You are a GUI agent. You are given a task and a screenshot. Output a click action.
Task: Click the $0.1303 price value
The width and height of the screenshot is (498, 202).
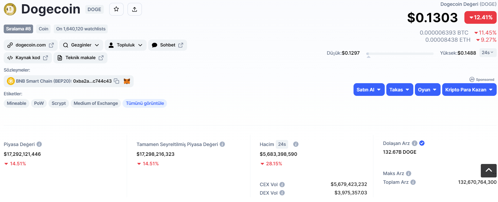tap(432, 18)
